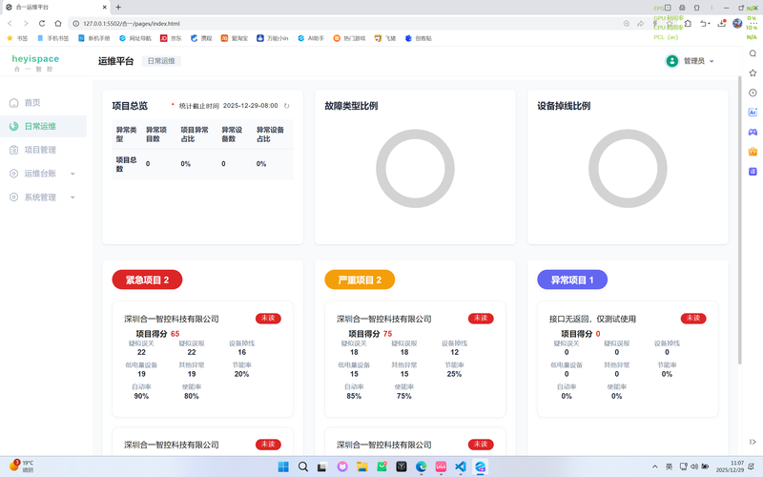Reload the page with refresh icon
763x477 pixels.
point(42,23)
